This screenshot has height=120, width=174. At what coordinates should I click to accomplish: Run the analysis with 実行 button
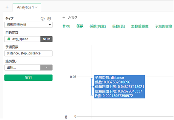pyautogui.click(x=29, y=78)
